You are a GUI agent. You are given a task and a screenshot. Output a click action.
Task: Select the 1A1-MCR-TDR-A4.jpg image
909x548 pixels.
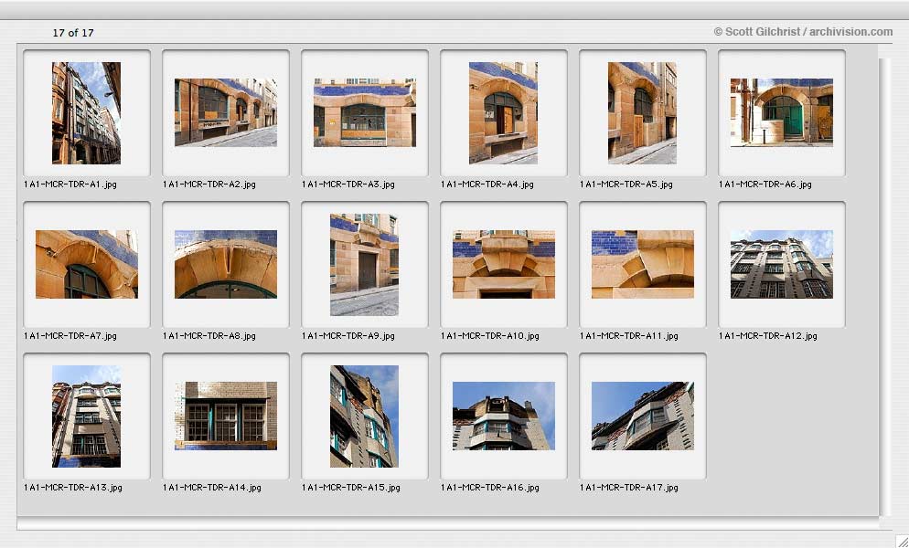point(503,113)
